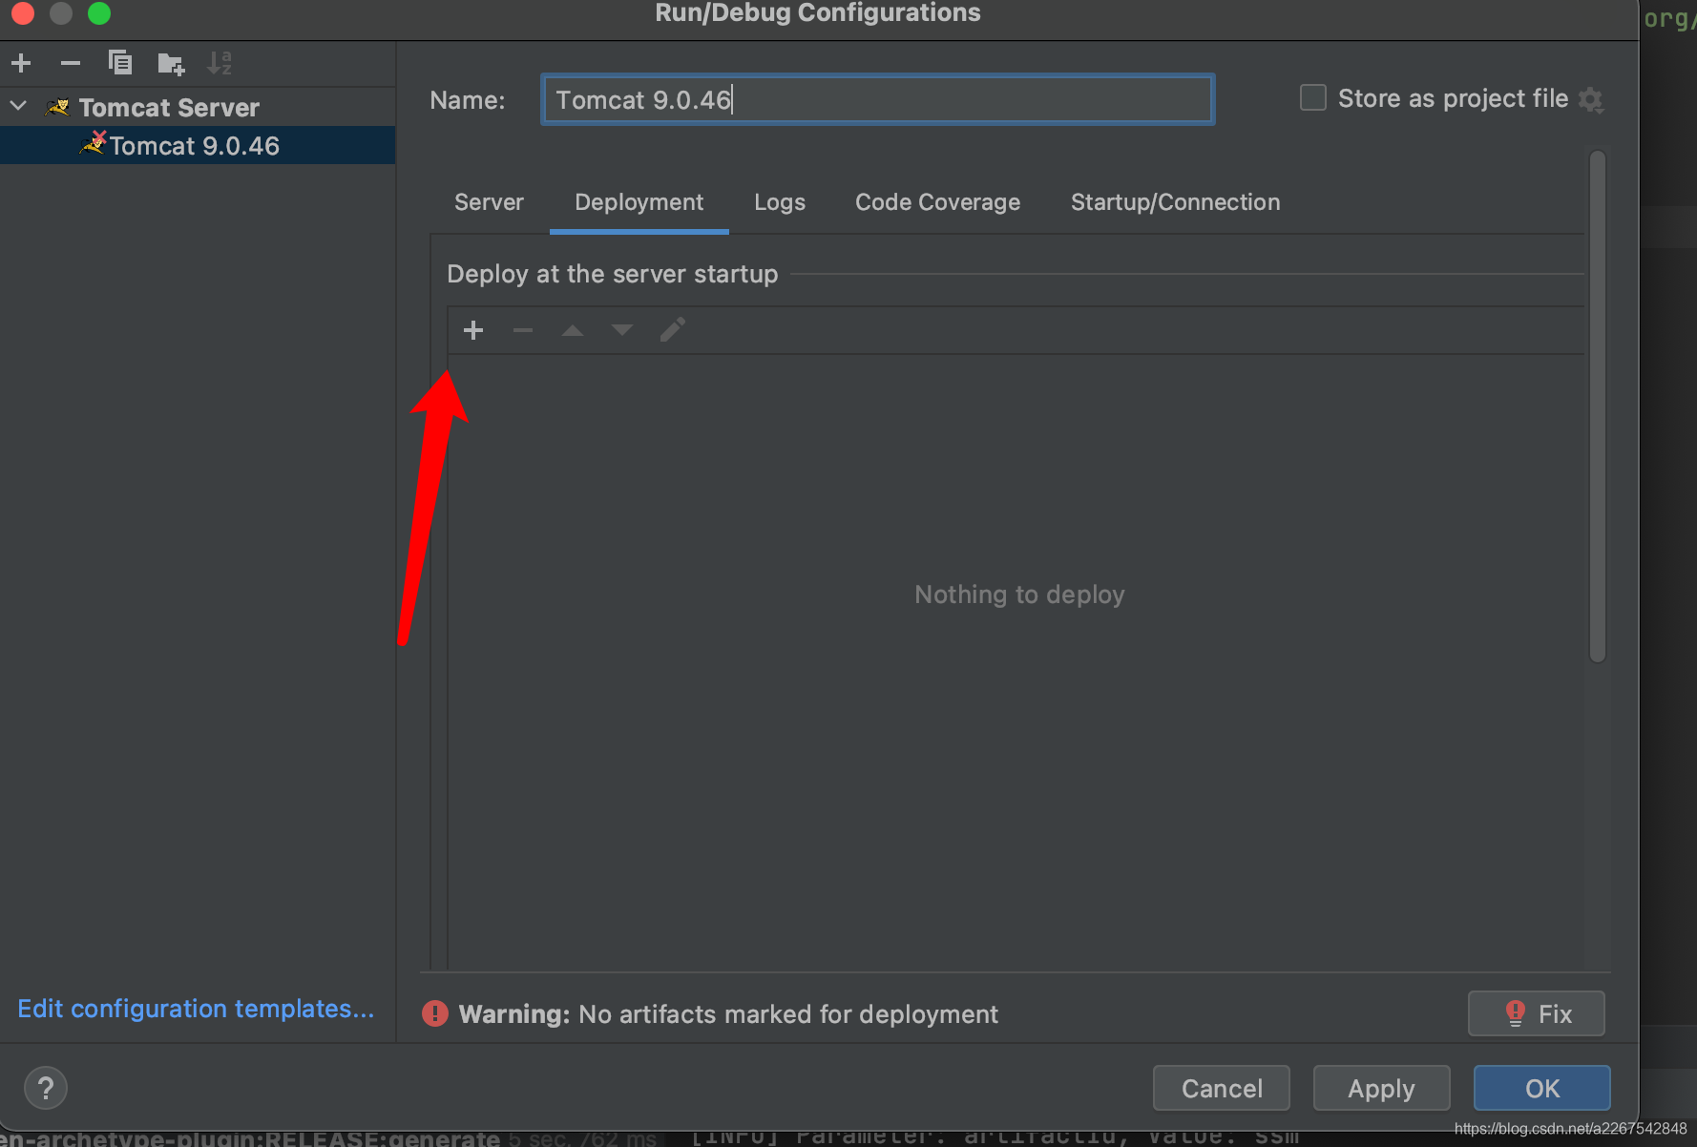Image resolution: width=1697 pixels, height=1147 pixels.
Task: Create a new configuration folder
Action: pos(171,63)
